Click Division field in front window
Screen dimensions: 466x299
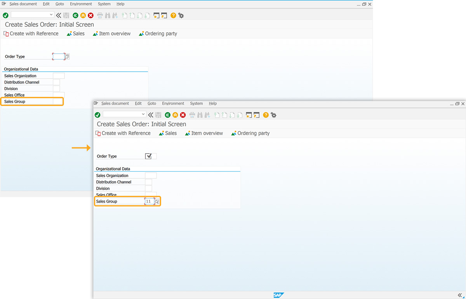(x=148, y=189)
